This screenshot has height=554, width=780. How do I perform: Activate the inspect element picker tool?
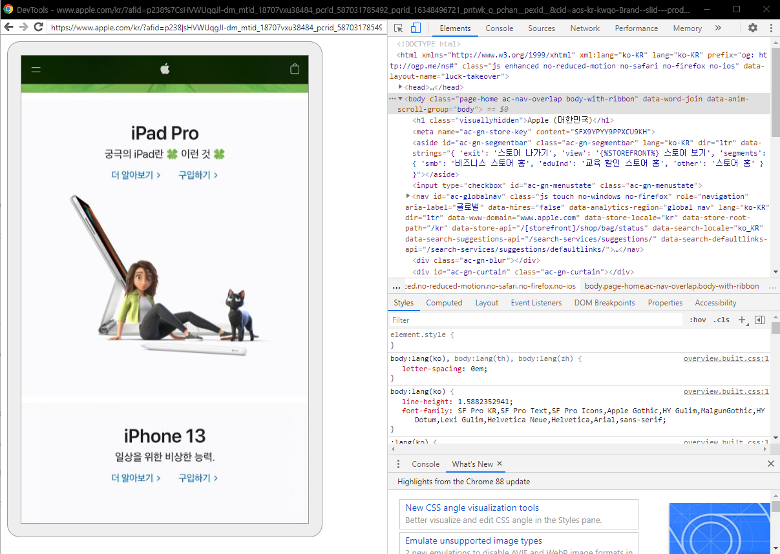pyautogui.click(x=399, y=28)
